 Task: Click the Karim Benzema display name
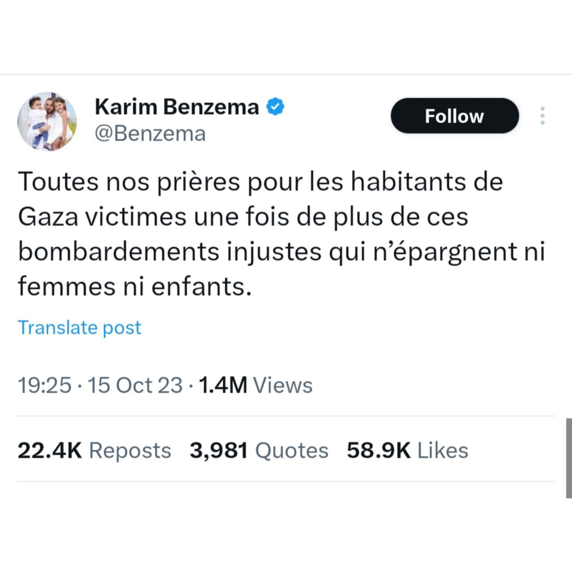(177, 107)
